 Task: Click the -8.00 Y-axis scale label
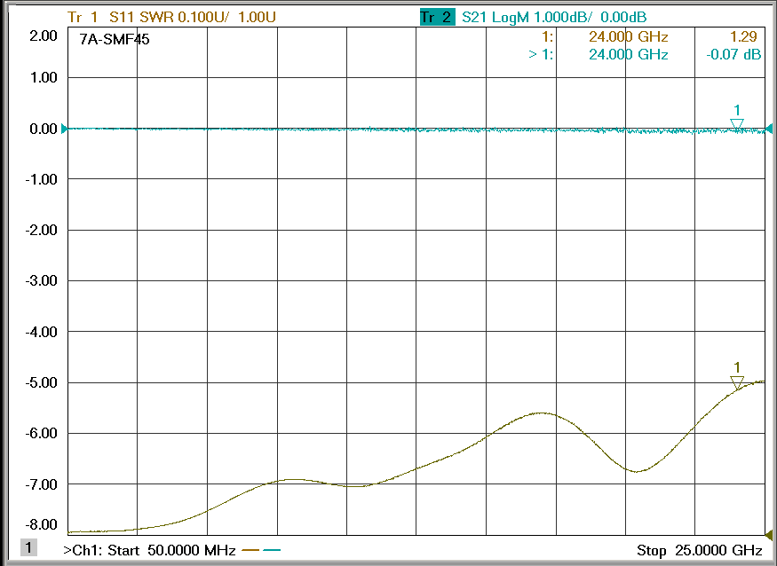pyautogui.click(x=41, y=524)
